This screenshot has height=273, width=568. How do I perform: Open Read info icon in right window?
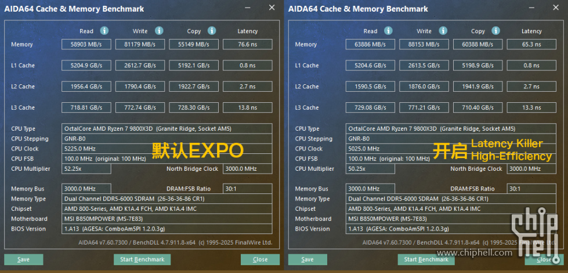388,31
